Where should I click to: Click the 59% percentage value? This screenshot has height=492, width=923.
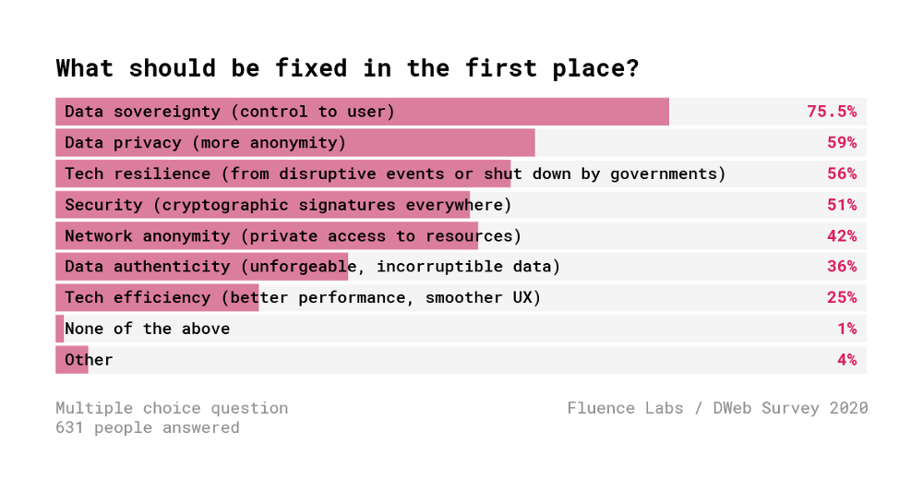coord(842,142)
